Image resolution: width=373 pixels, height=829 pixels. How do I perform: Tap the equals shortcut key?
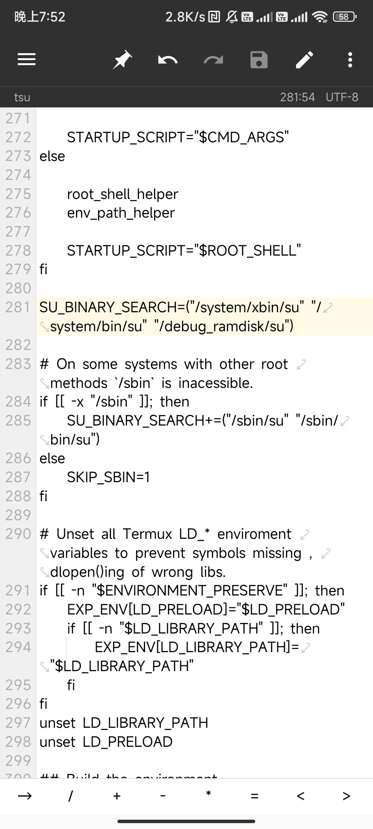[x=255, y=796]
